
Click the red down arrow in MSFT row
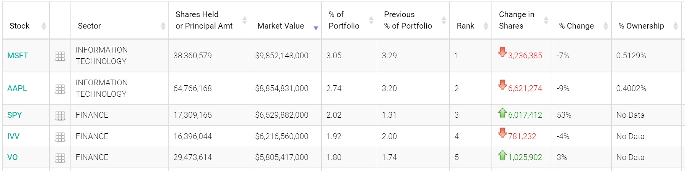(x=502, y=52)
